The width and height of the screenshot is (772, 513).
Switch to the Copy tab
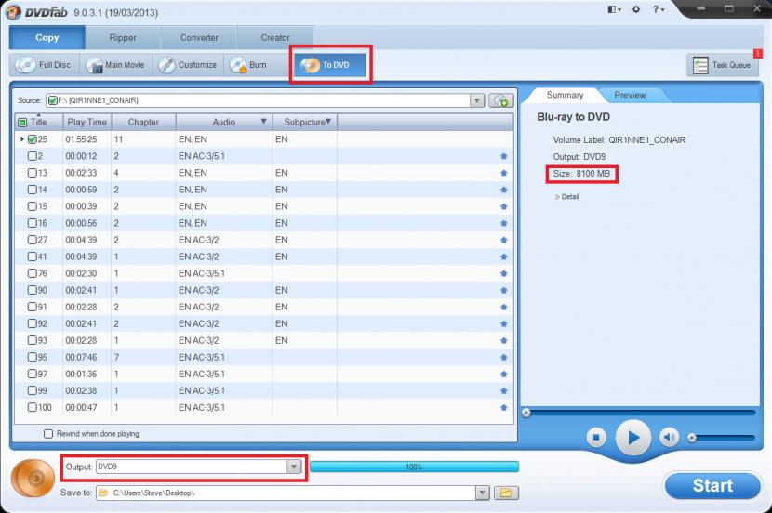click(47, 37)
